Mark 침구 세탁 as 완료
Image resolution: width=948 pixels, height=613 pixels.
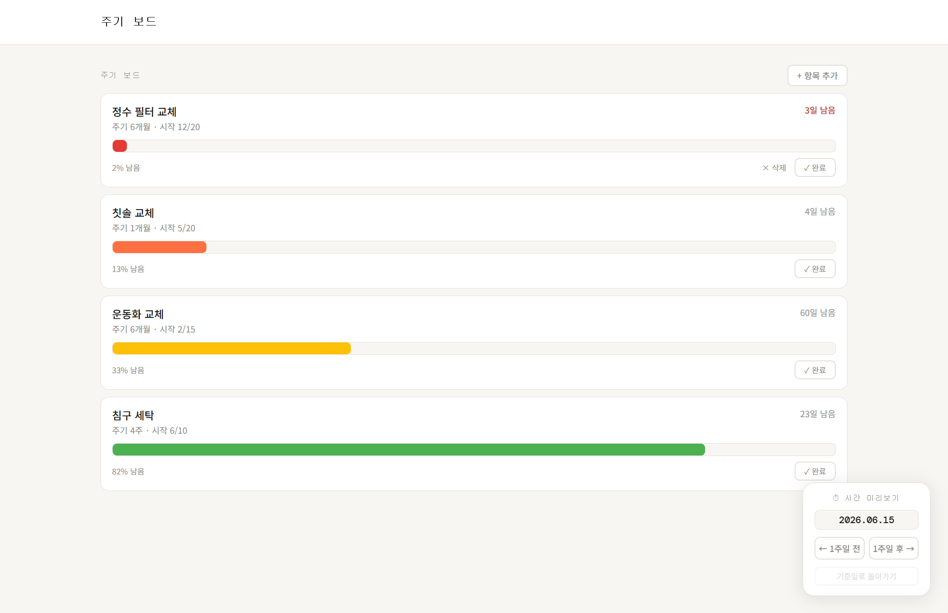point(815,472)
